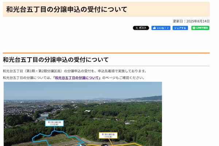Click the green LINE logo icon

pos(194,28)
